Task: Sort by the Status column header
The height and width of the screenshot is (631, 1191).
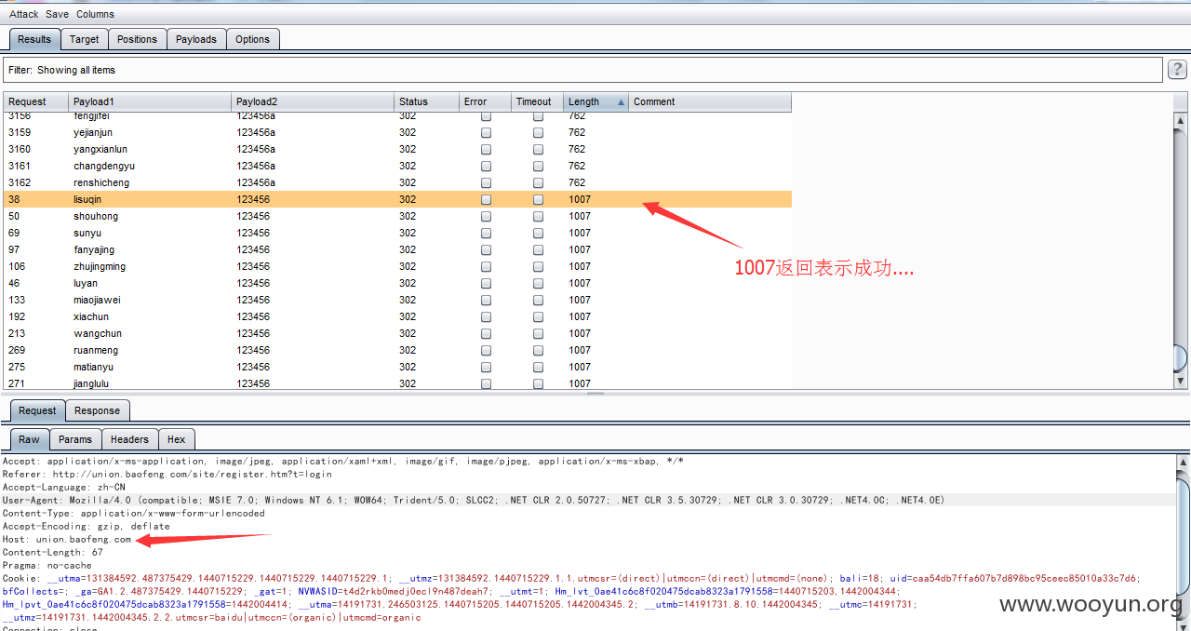Action: (x=426, y=101)
